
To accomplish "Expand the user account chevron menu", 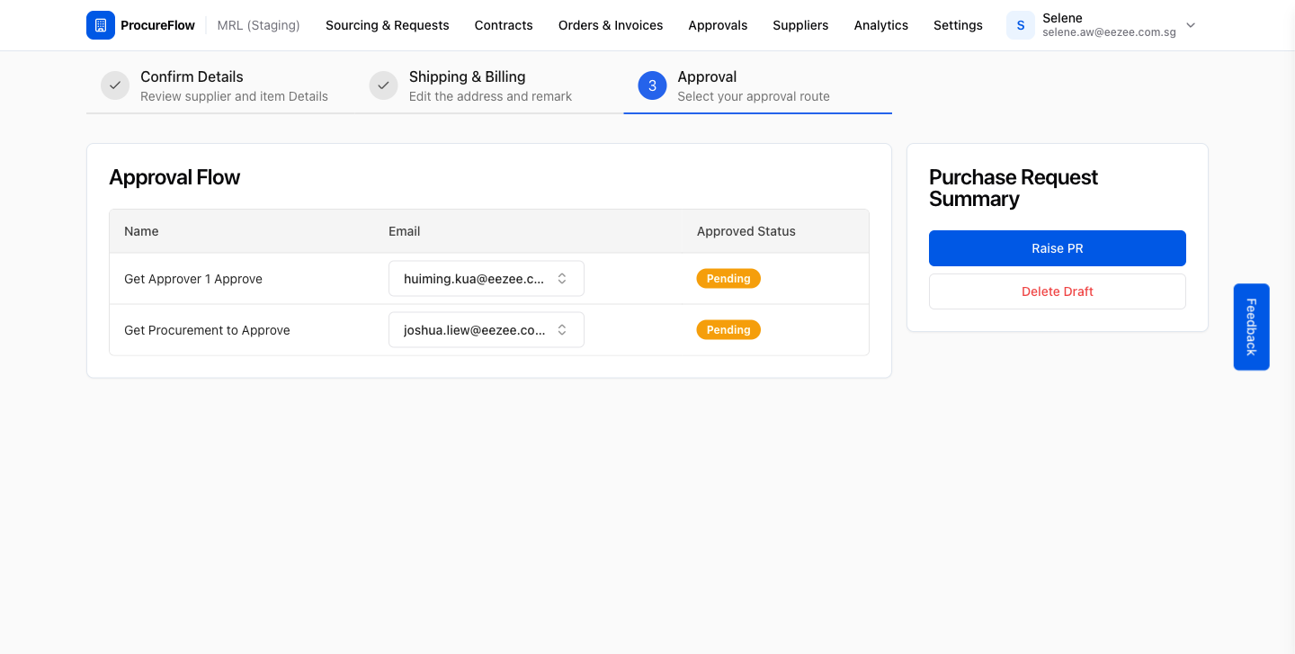I will point(1191,25).
